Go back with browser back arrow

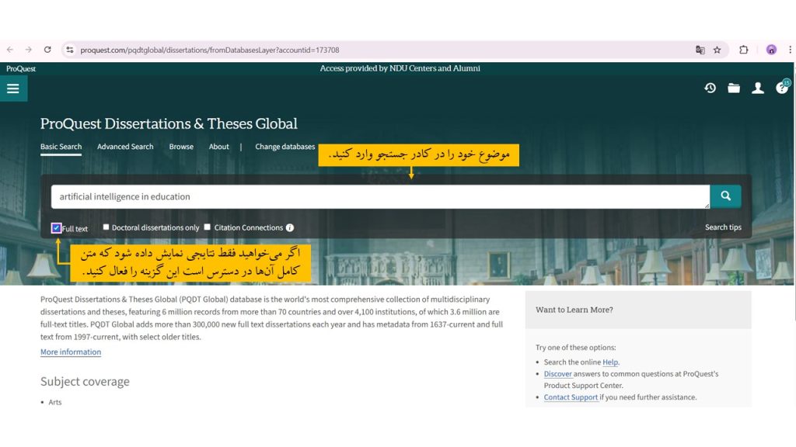10,50
